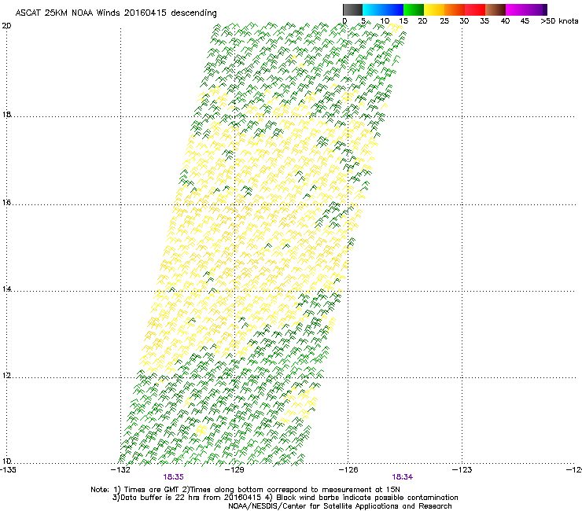The width and height of the screenshot is (582, 511).
Task: Click the '0' legend scale label
Action: pyautogui.click(x=344, y=21)
